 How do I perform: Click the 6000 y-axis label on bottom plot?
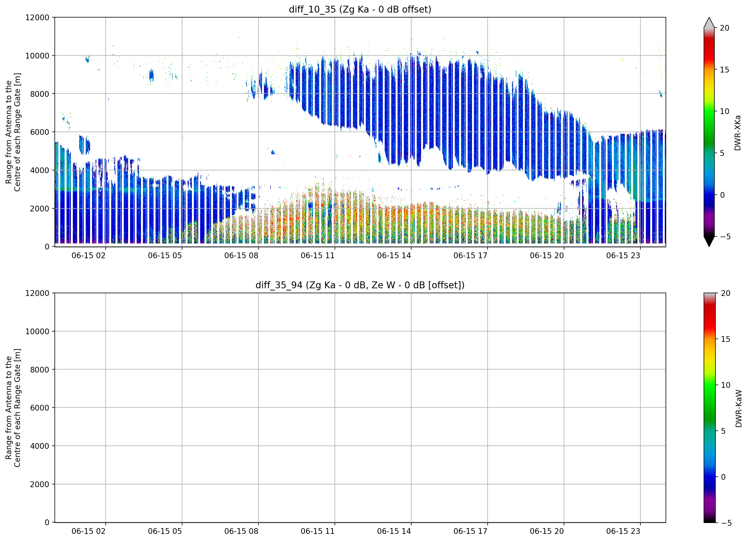click(40, 408)
